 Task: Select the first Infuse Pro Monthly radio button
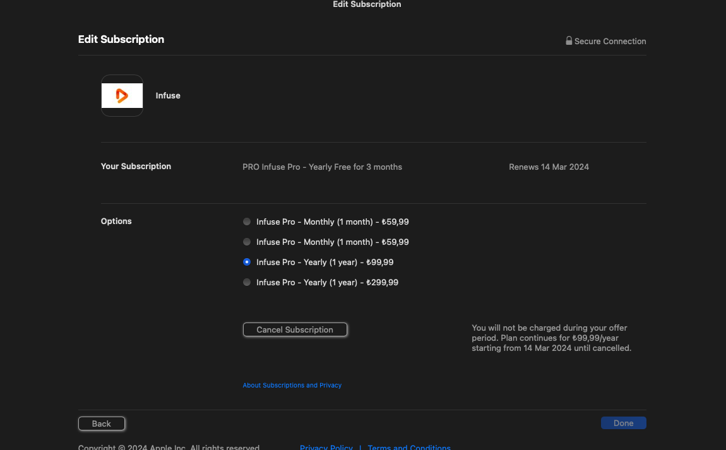247,222
